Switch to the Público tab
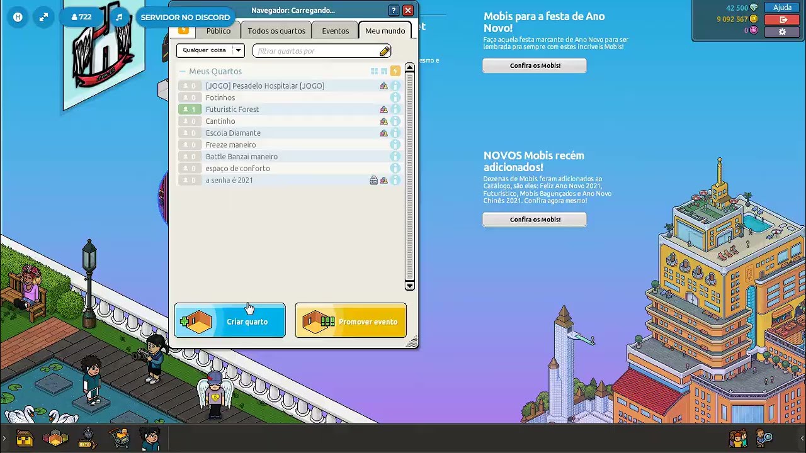The image size is (806, 453). tap(219, 31)
